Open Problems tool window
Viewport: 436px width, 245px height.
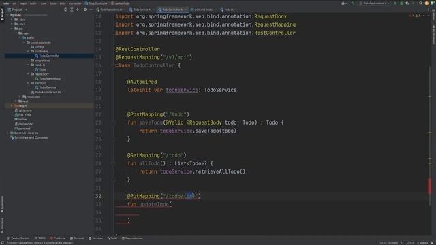pyautogui.click(x=57, y=238)
